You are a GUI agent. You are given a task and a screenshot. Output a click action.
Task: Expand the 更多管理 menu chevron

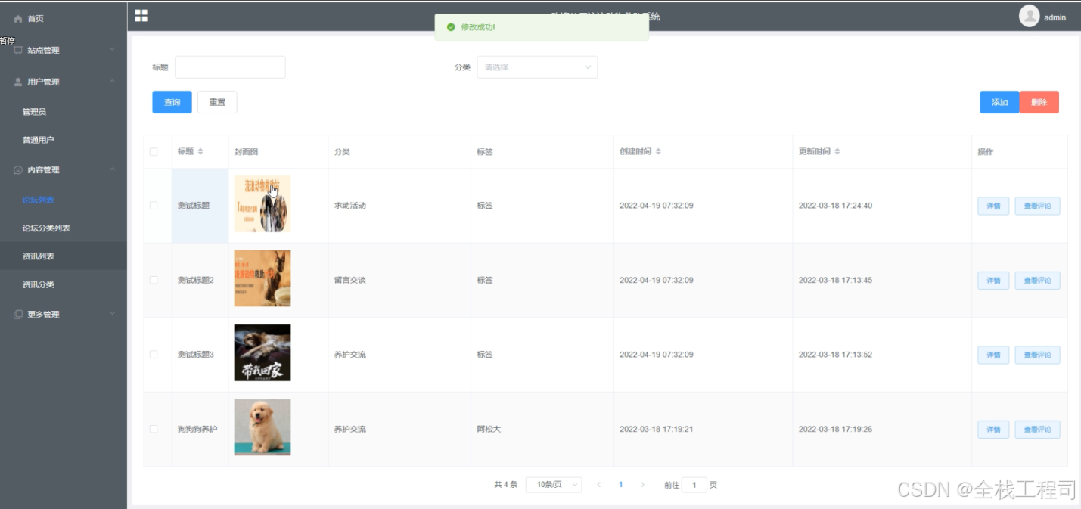[x=112, y=314]
